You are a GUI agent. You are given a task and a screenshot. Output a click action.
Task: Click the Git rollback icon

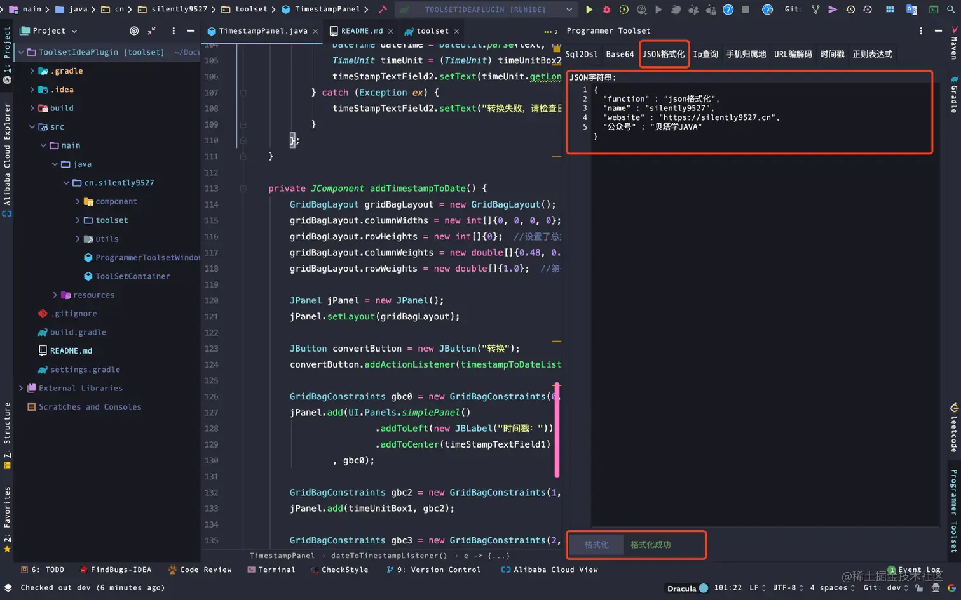pos(868,10)
